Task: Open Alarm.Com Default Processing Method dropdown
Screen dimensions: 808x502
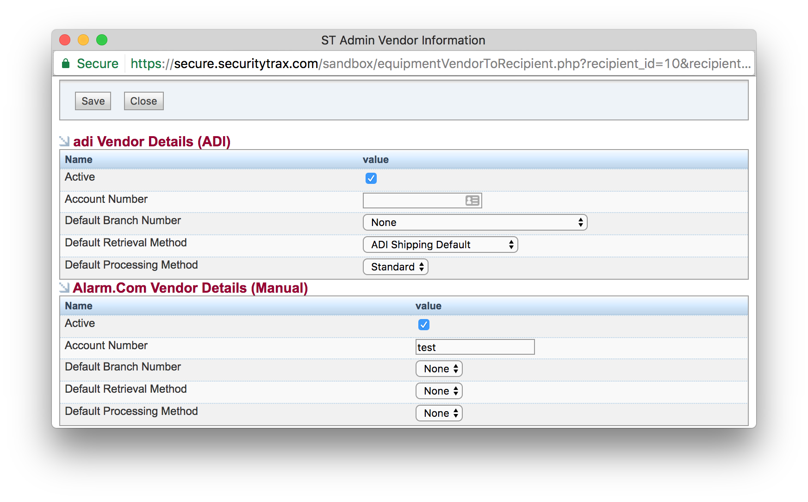Action: click(439, 413)
